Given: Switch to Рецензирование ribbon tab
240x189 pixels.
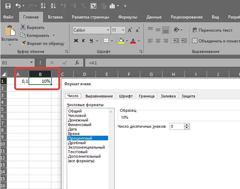Looking at the screenshot, I should [187, 17].
